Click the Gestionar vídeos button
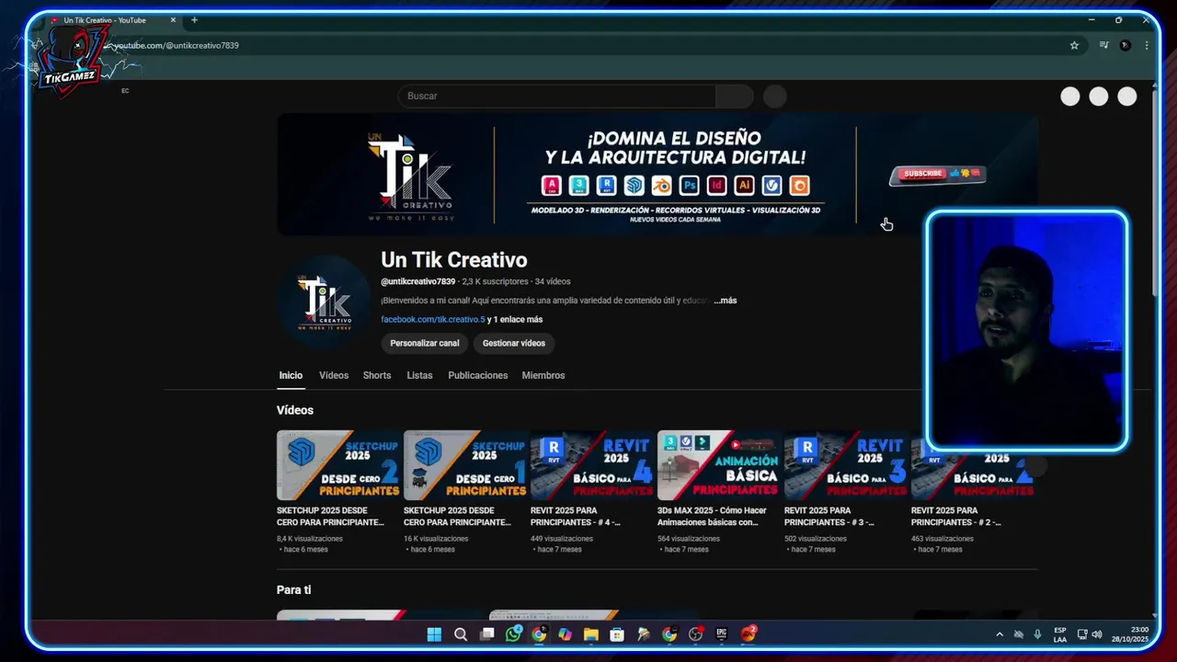The width and height of the screenshot is (1177, 662). pyautogui.click(x=514, y=343)
